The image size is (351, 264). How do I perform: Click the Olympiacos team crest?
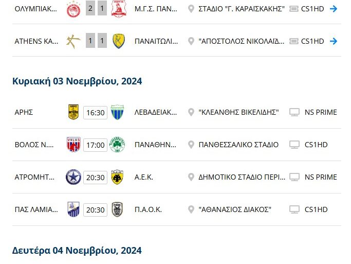[x=73, y=9]
